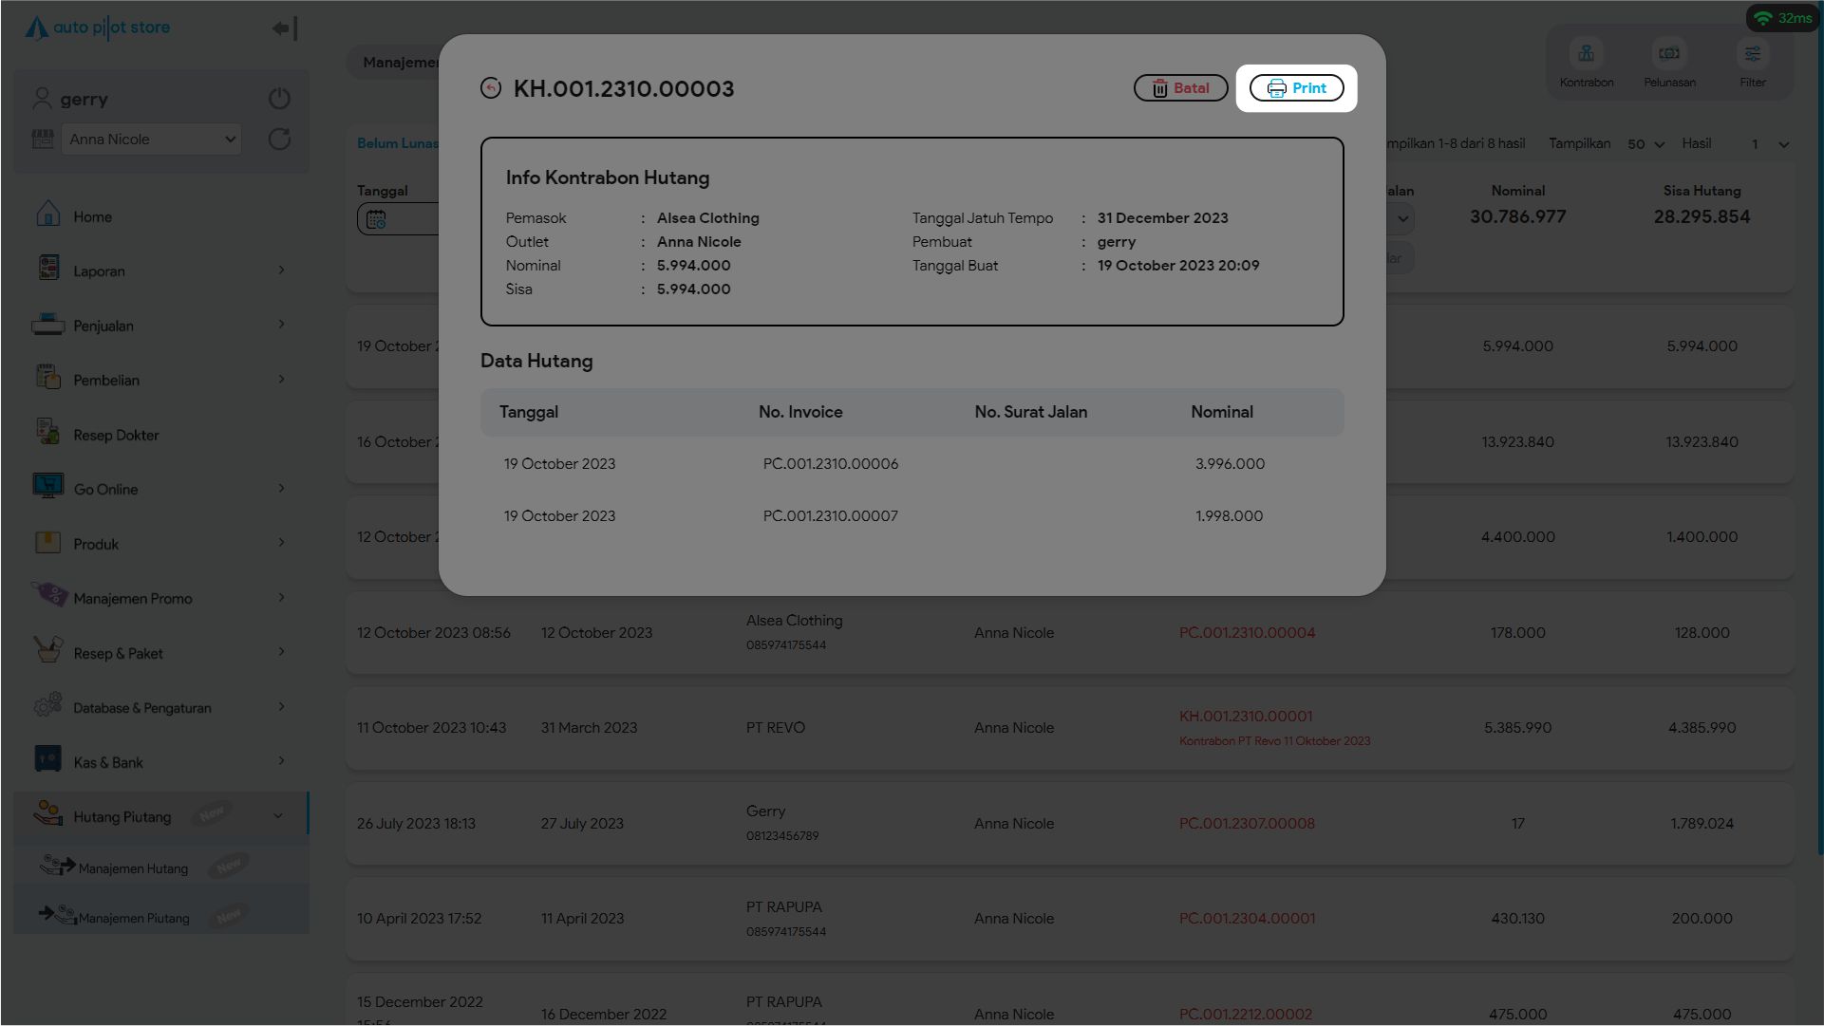This screenshot has height=1026, width=1824.
Task: Click the back arrow icon beside KH.001.2310.00003
Action: (x=491, y=88)
